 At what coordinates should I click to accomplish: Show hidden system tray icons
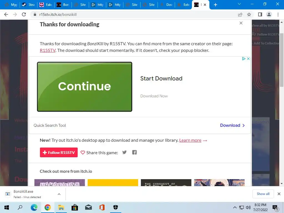pyautogui.click(x=235, y=207)
